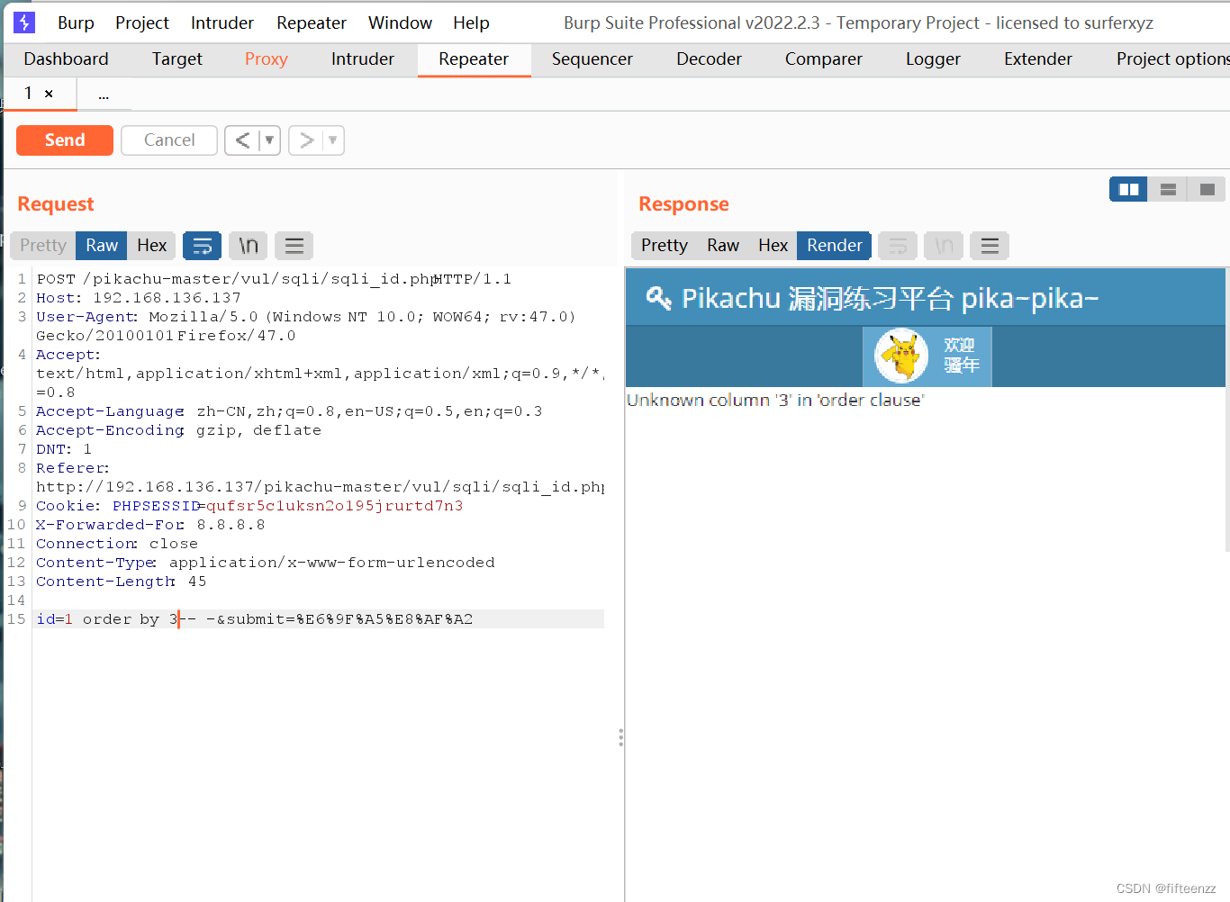Switch to the Project options tab
The image size is (1230, 902).
tap(1172, 59)
